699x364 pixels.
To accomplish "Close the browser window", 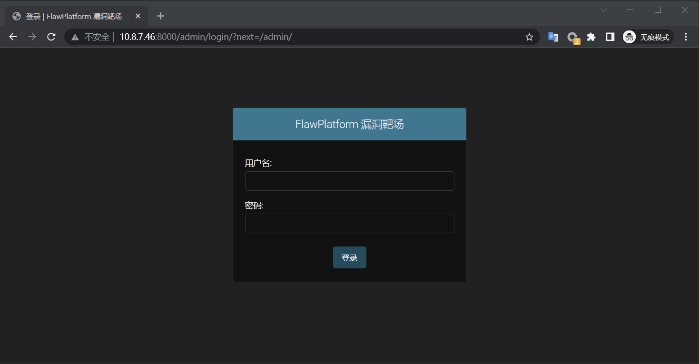I will point(685,10).
